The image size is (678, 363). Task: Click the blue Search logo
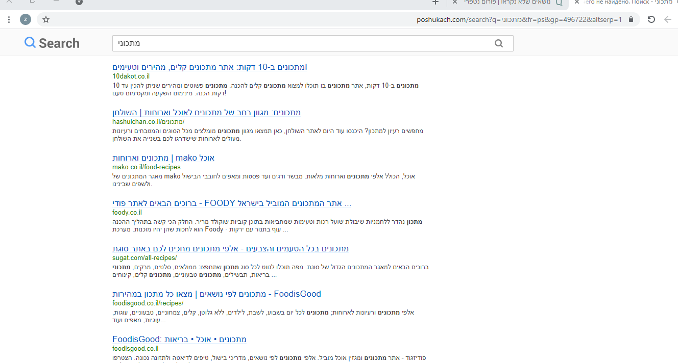[x=52, y=43]
